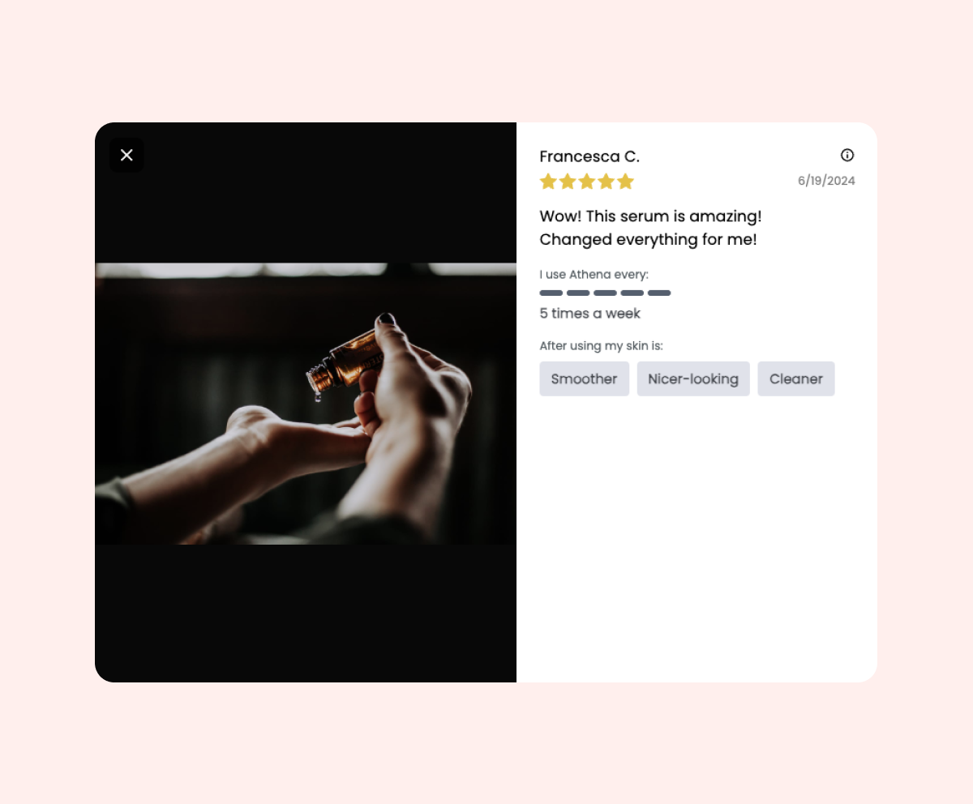973x804 pixels.
Task: Click the first usage frequency bar segment
Action: click(x=551, y=293)
